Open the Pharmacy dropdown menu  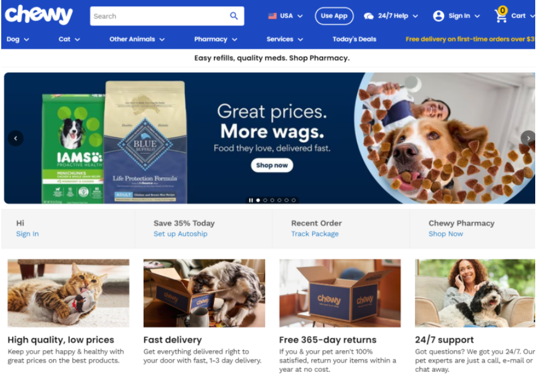point(216,39)
